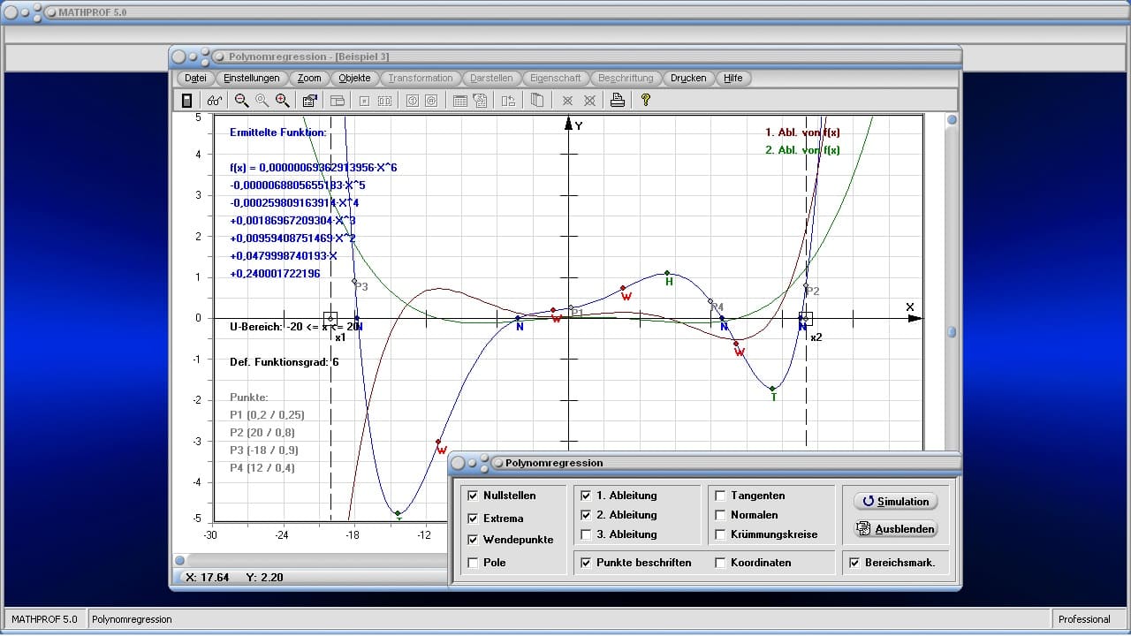This screenshot has height=636, width=1131.
Task: Click the table grid toolbar icon
Action: (x=459, y=101)
